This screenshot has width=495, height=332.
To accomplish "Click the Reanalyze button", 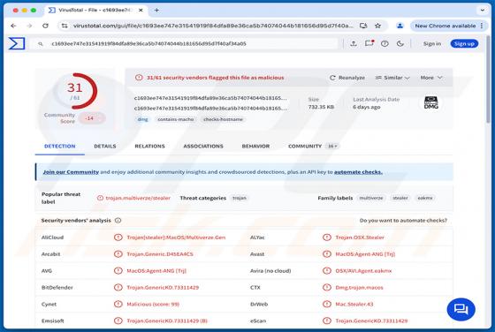I will tap(347, 78).
